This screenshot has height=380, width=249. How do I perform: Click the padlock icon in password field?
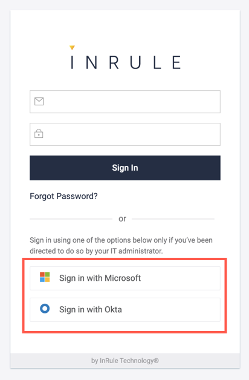[39, 134]
